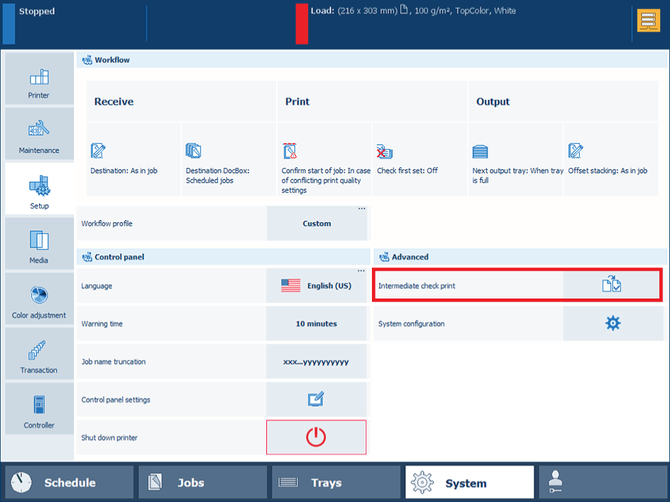670x502 pixels.
Task: Toggle the Check first set: Off setting
Action: [419, 160]
